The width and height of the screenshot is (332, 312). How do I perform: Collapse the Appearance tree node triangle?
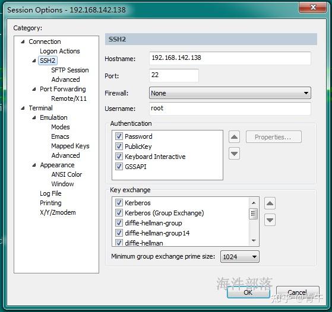click(x=34, y=165)
